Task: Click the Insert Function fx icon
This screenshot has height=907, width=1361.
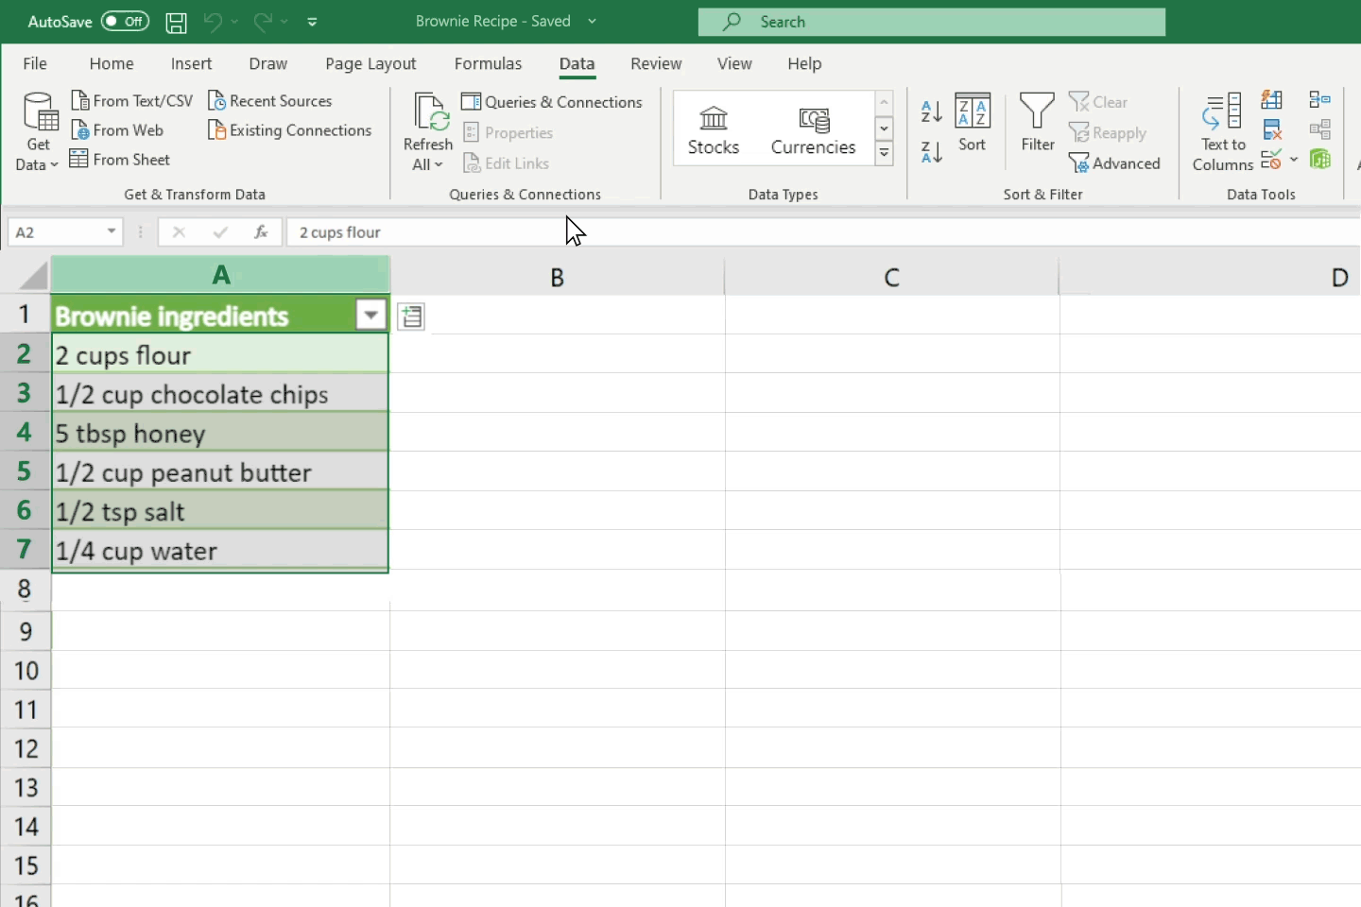Action: [261, 231]
